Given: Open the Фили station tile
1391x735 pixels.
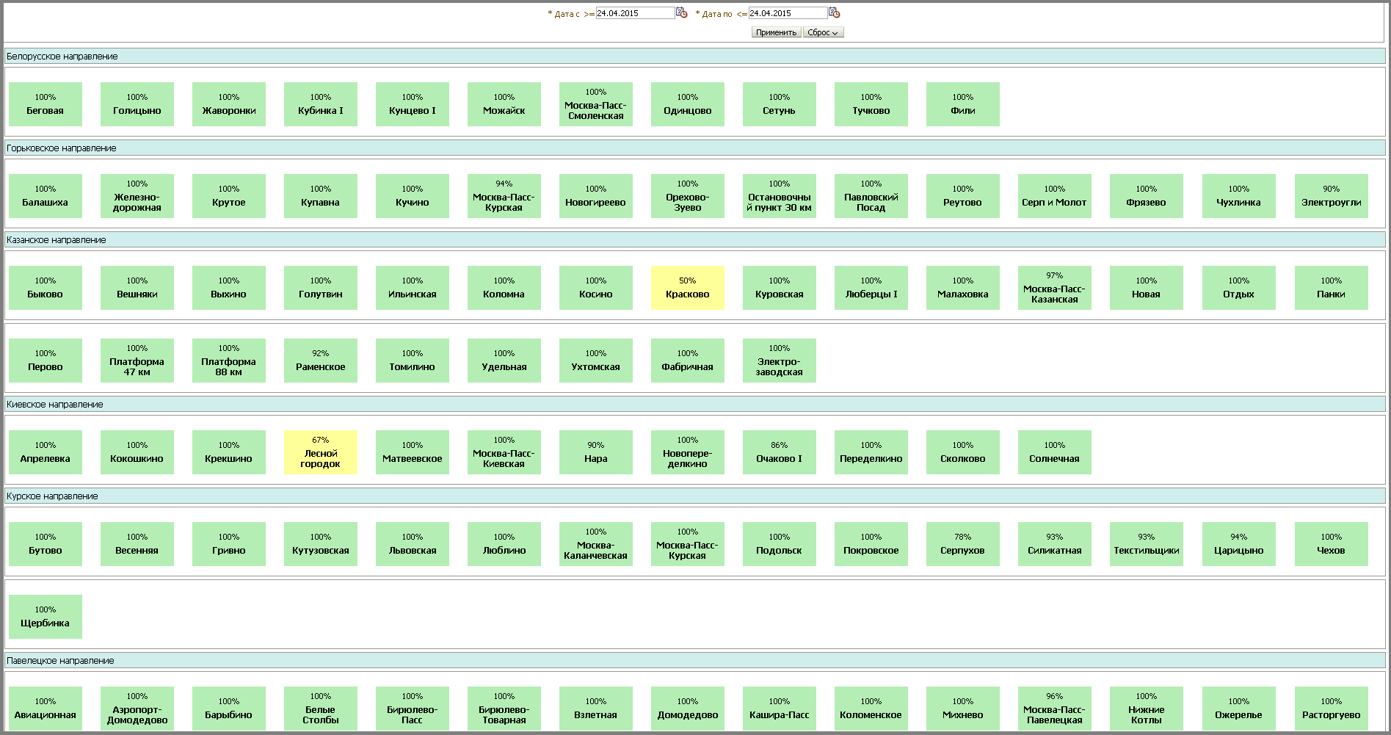Looking at the screenshot, I should (x=963, y=104).
